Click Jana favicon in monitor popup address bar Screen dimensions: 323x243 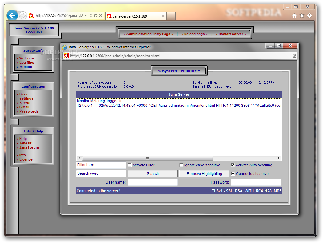[66, 56]
